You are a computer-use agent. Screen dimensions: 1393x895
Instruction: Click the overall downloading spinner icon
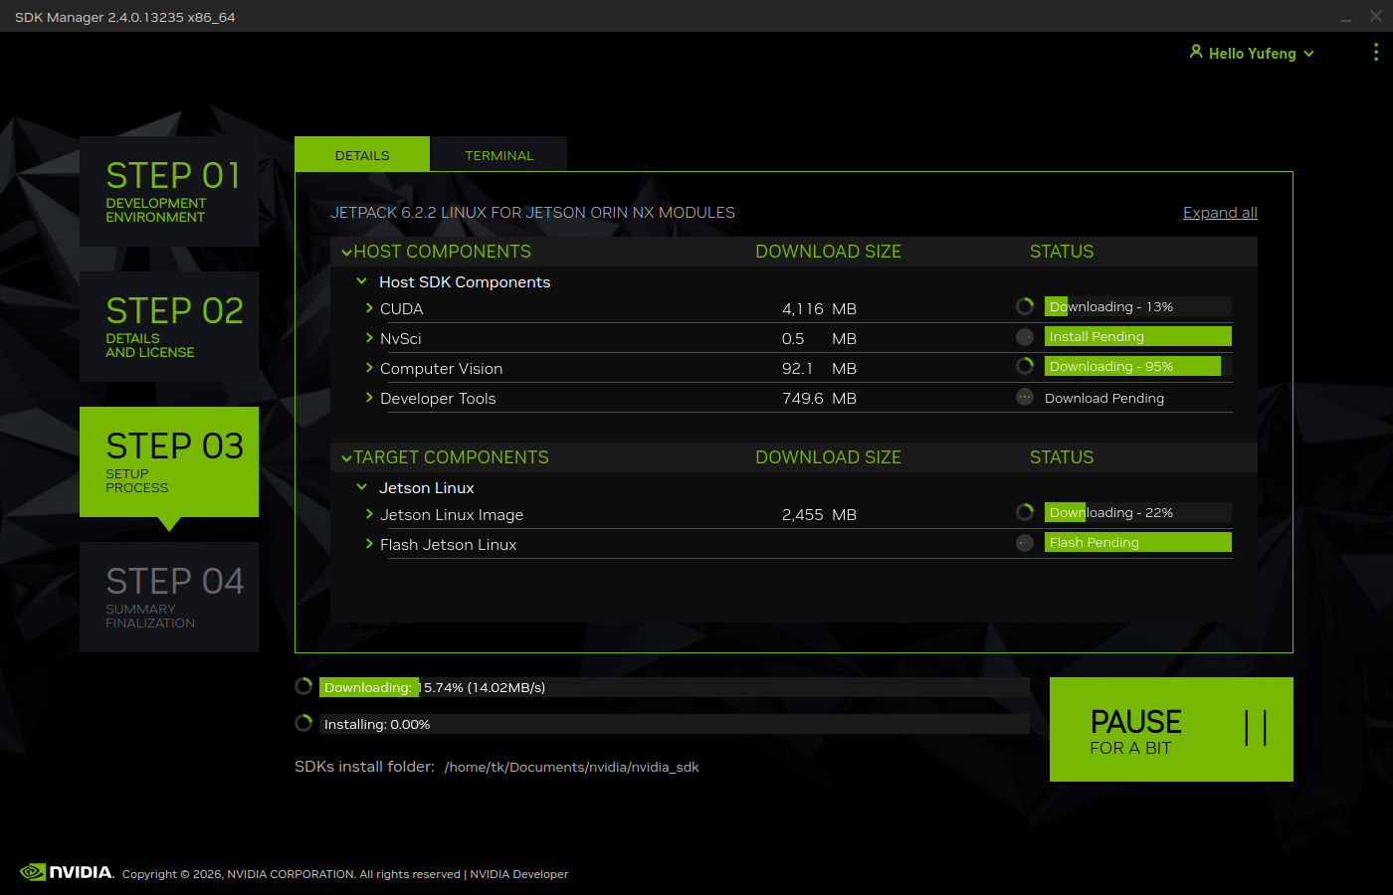(x=303, y=686)
